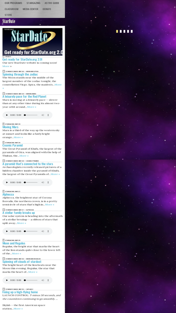Click More link after Spica, the maiden's

coord(58,84)
